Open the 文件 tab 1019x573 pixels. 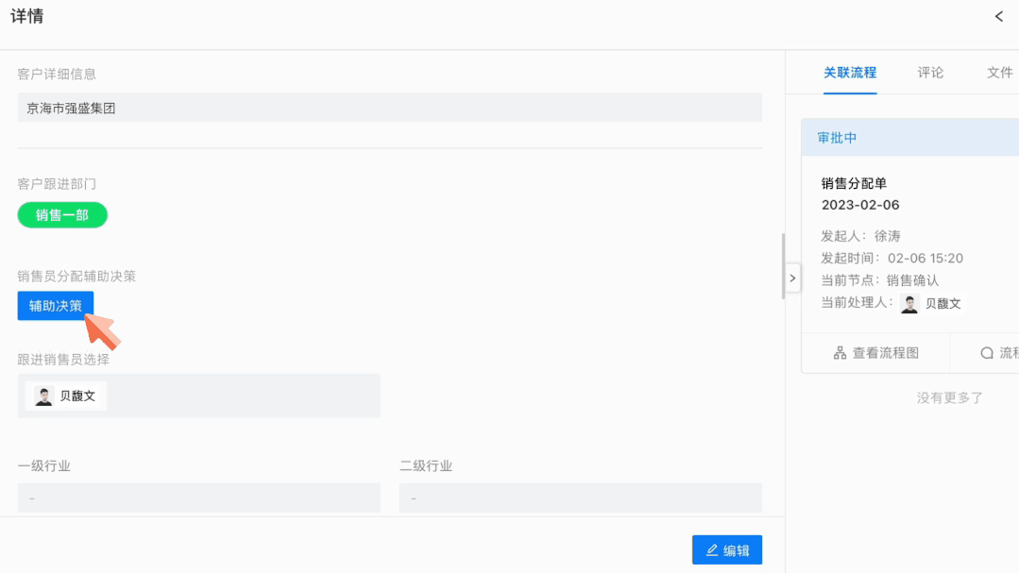pos(999,73)
